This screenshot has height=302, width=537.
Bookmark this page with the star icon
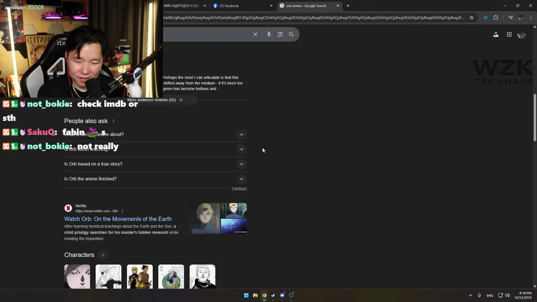pos(472,18)
